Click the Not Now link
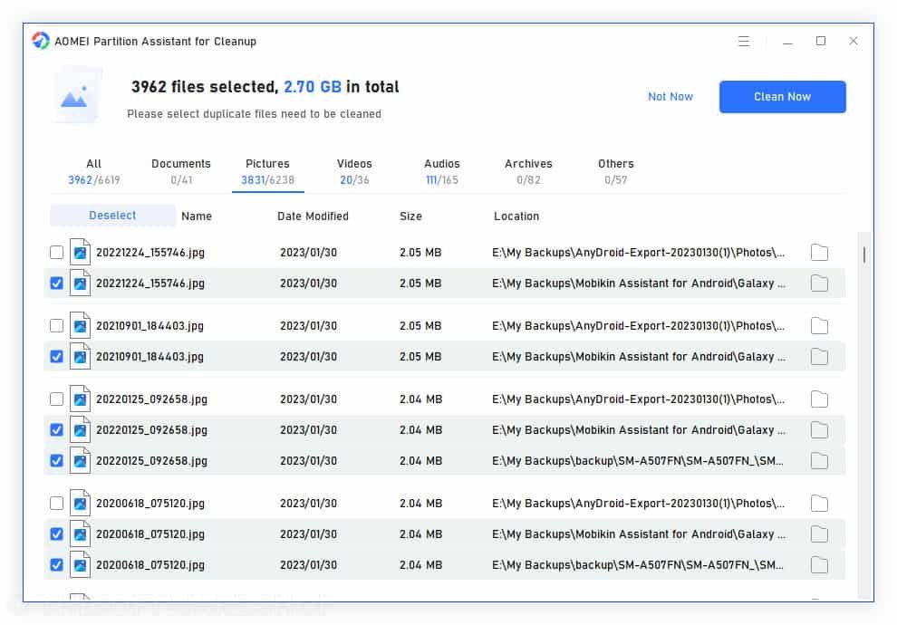The height and width of the screenshot is (625, 897). pos(670,96)
